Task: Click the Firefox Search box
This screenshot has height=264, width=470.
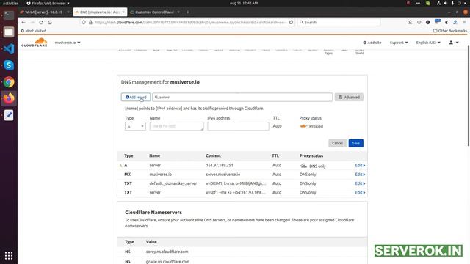Action: (339, 23)
